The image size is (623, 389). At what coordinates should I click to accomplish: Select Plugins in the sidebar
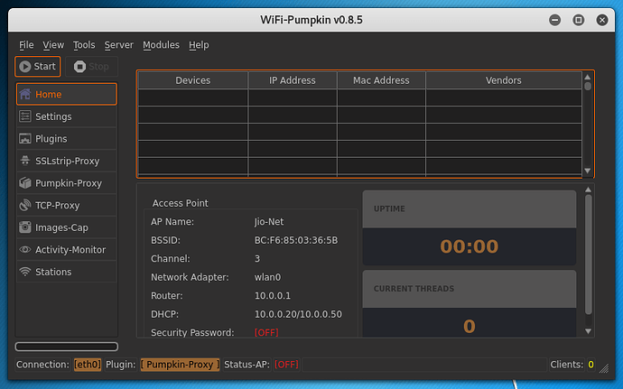[66, 139]
